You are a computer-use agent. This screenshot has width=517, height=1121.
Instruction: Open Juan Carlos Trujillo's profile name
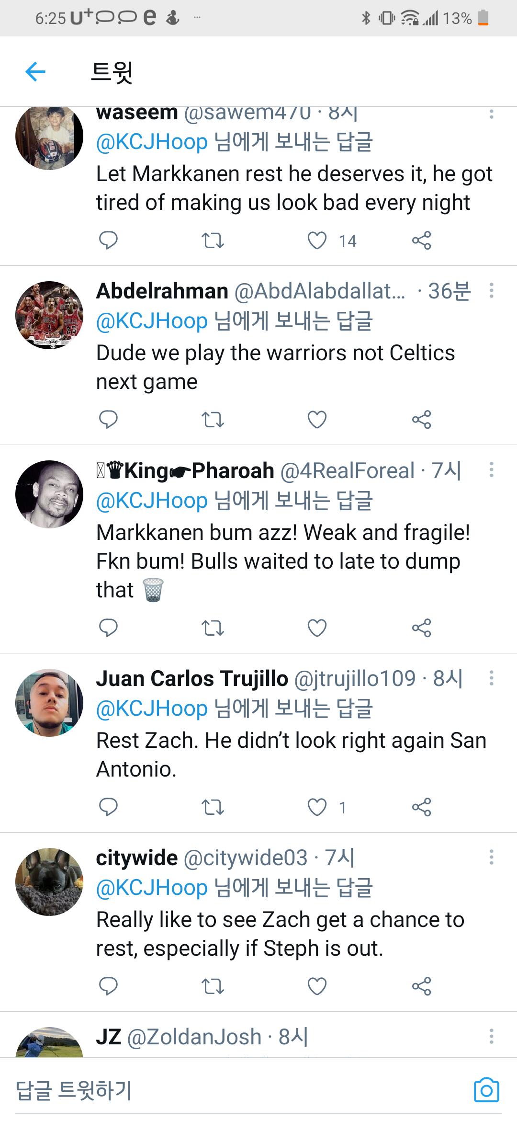click(192, 678)
